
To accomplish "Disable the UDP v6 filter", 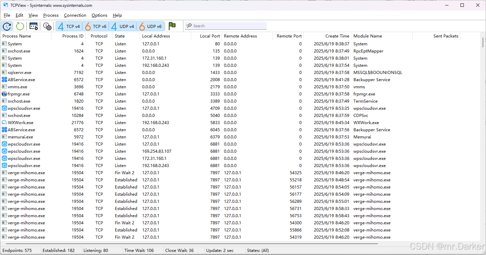I will click(x=150, y=26).
